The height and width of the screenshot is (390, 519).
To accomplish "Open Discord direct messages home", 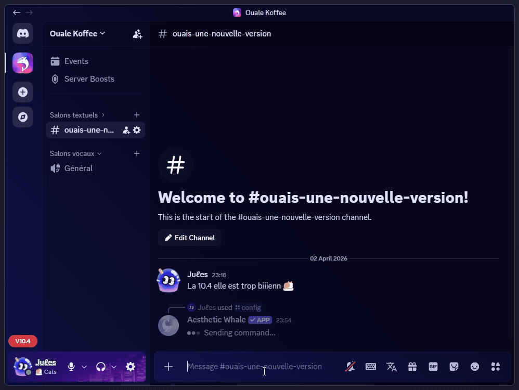I will pyautogui.click(x=23, y=33).
